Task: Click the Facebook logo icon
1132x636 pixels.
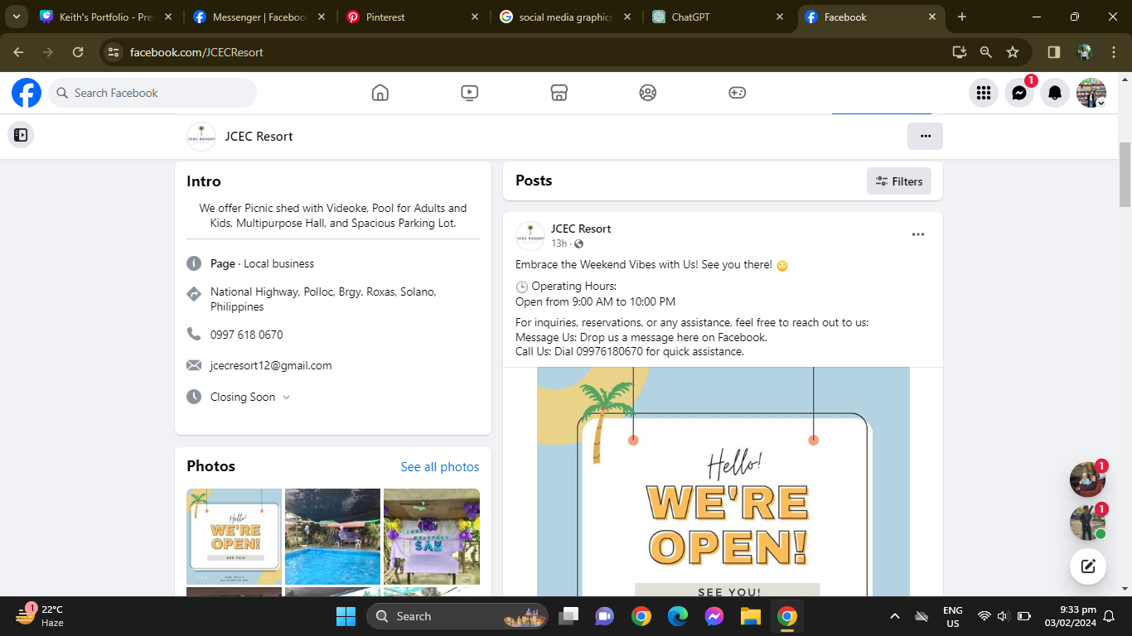Action: click(x=27, y=93)
